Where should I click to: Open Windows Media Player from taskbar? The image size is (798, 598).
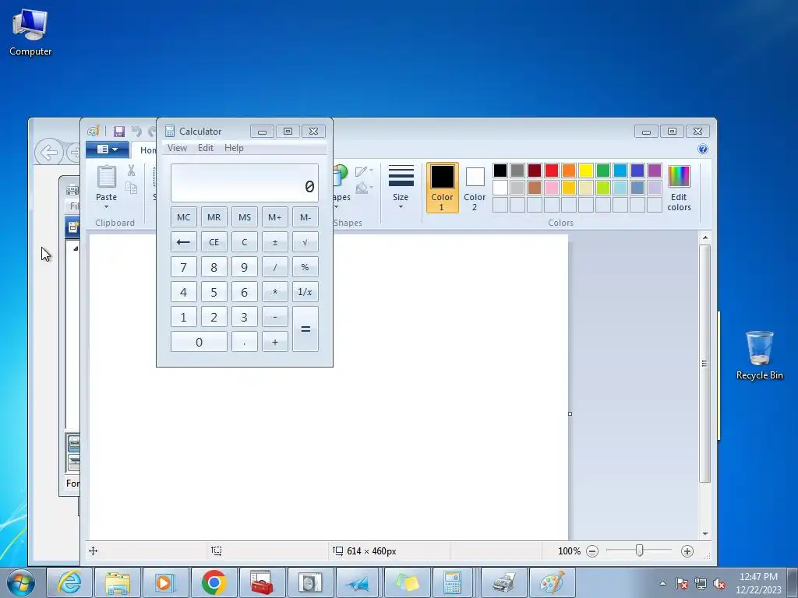[165, 582]
